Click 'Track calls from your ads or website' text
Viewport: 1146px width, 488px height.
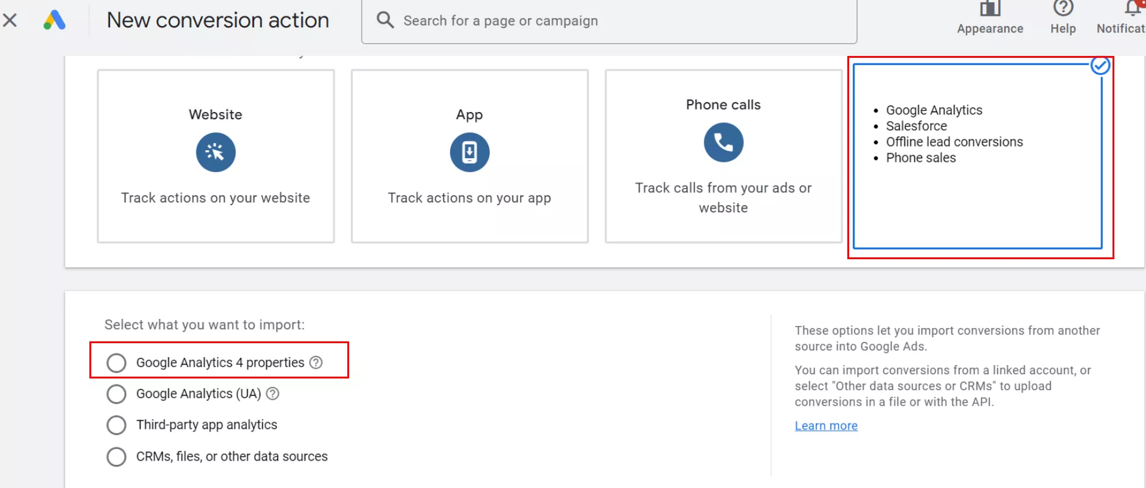point(723,198)
